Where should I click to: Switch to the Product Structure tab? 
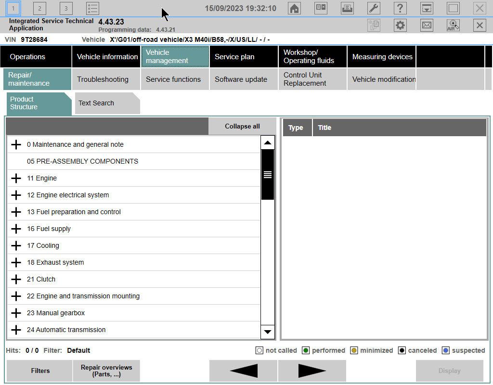tap(39, 103)
